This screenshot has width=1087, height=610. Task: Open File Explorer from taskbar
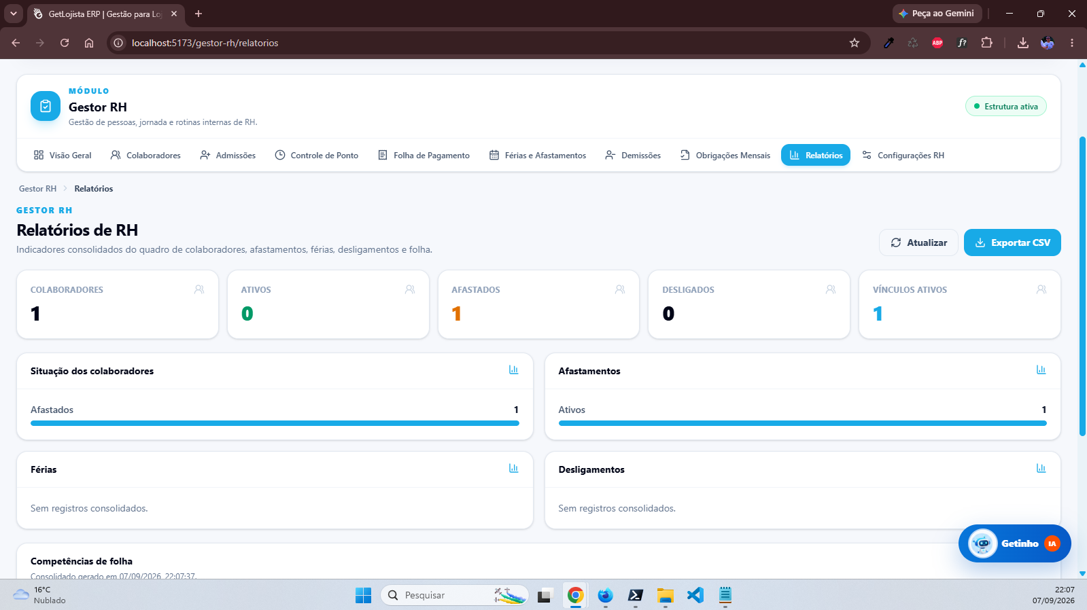coord(665,595)
